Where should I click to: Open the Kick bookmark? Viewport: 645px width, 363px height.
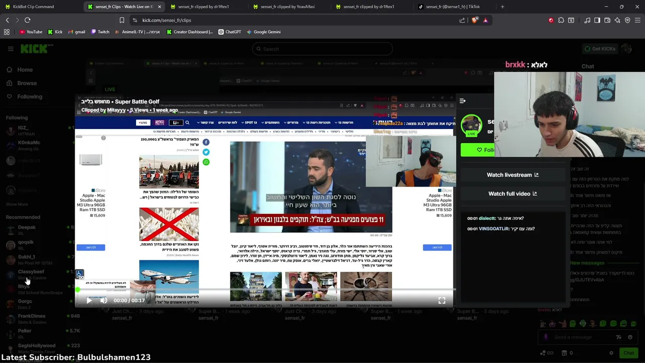(55, 32)
